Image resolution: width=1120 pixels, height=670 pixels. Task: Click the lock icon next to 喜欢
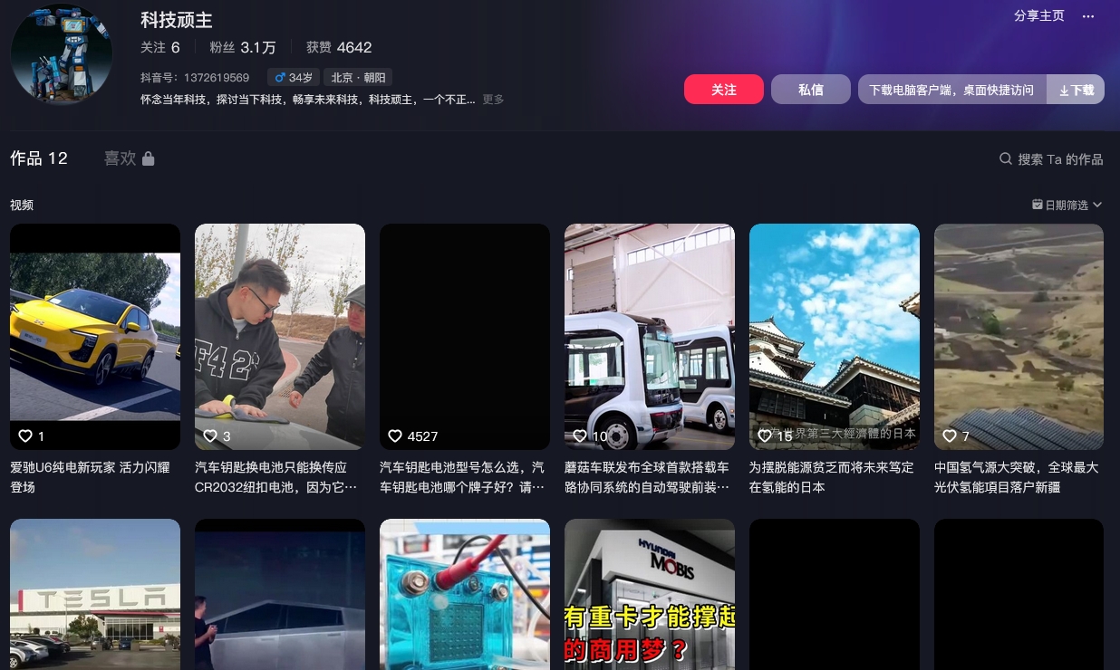(x=148, y=158)
